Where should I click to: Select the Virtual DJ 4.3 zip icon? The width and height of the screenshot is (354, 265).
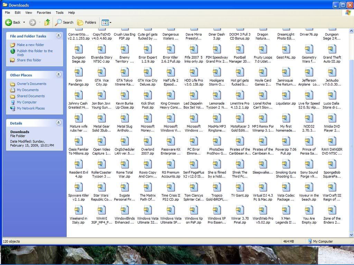pos(263,187)
